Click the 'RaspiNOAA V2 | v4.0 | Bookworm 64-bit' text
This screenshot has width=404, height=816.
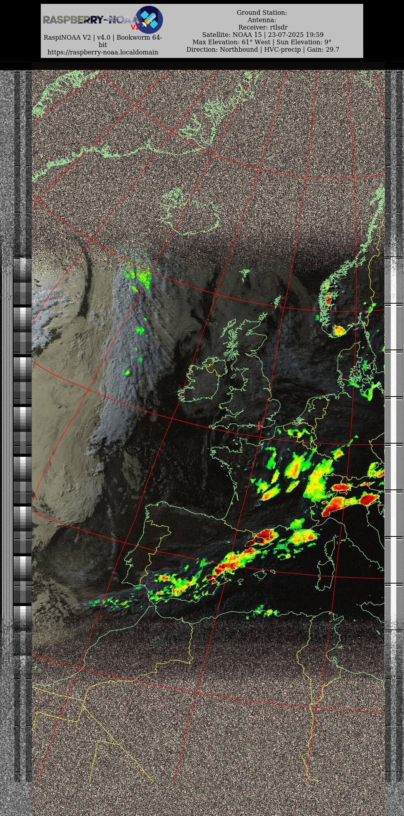pos(103,41)
